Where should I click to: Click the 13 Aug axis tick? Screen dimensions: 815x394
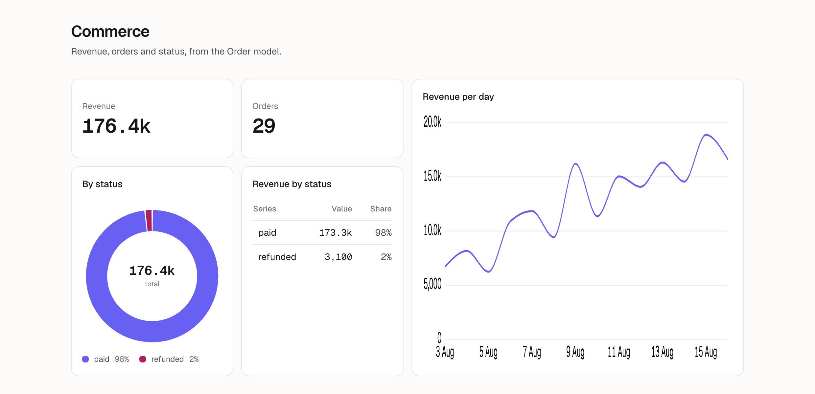662,352
